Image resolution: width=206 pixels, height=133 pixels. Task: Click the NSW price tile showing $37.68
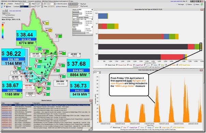click(78, 64)
